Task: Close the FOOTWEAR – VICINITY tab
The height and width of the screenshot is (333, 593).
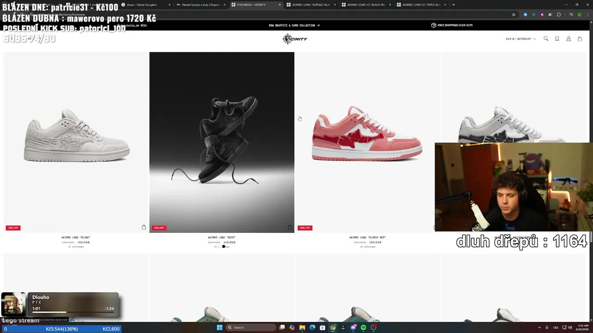Action: 279,5
